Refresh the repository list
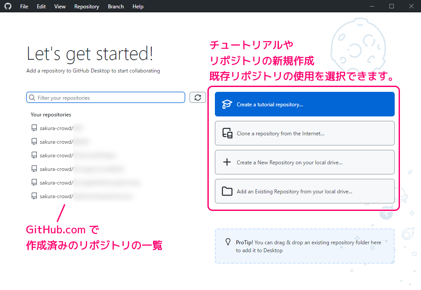This screenshot has width=421, height=290. click(198, 98)
